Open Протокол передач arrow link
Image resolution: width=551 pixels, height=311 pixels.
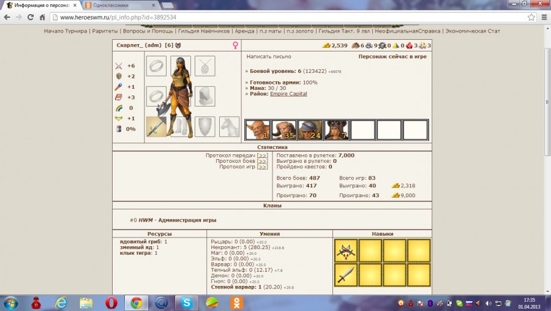(x=263, y=155)
